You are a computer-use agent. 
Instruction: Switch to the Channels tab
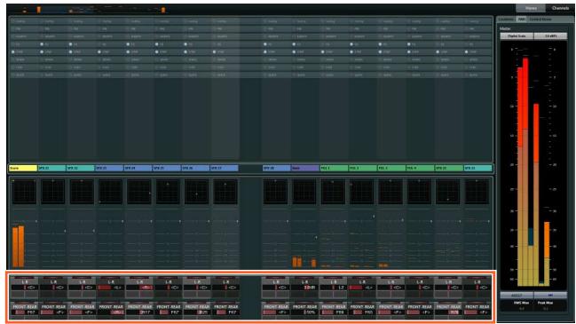tap(560, 8)
